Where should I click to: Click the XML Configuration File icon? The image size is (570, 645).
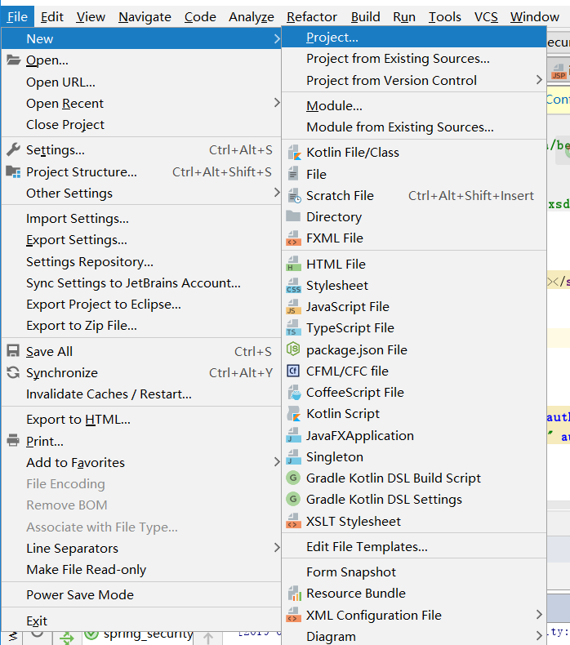coord(293,615)
